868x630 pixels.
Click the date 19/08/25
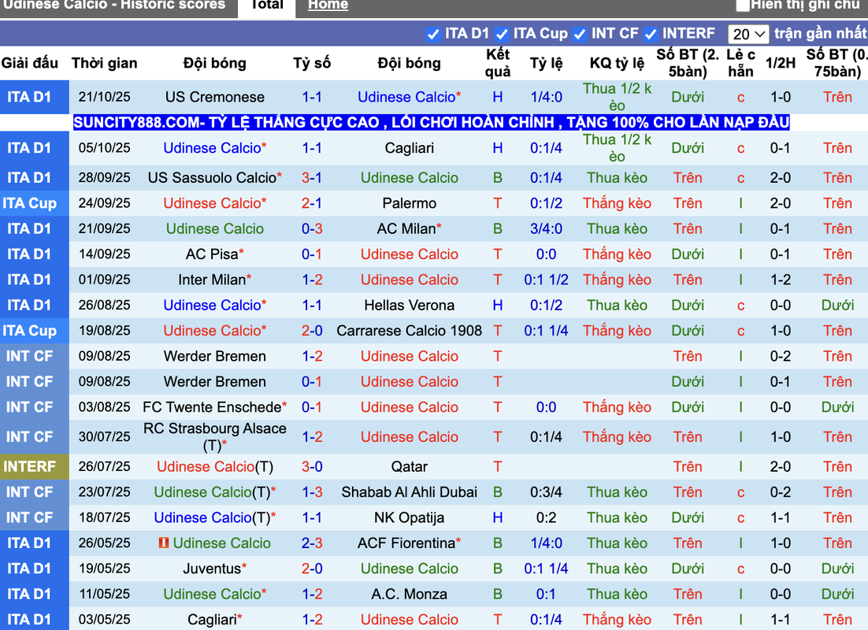(104, 331)
